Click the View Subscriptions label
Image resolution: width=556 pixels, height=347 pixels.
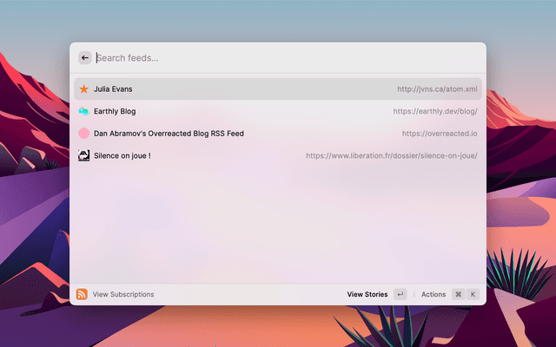click(x=123, y=294)
